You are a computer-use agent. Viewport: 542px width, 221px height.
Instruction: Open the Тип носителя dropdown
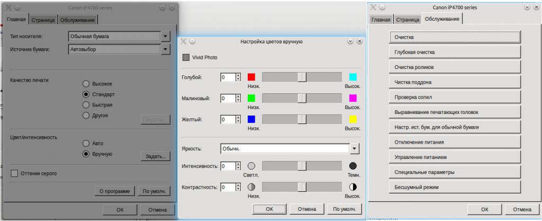166,36
